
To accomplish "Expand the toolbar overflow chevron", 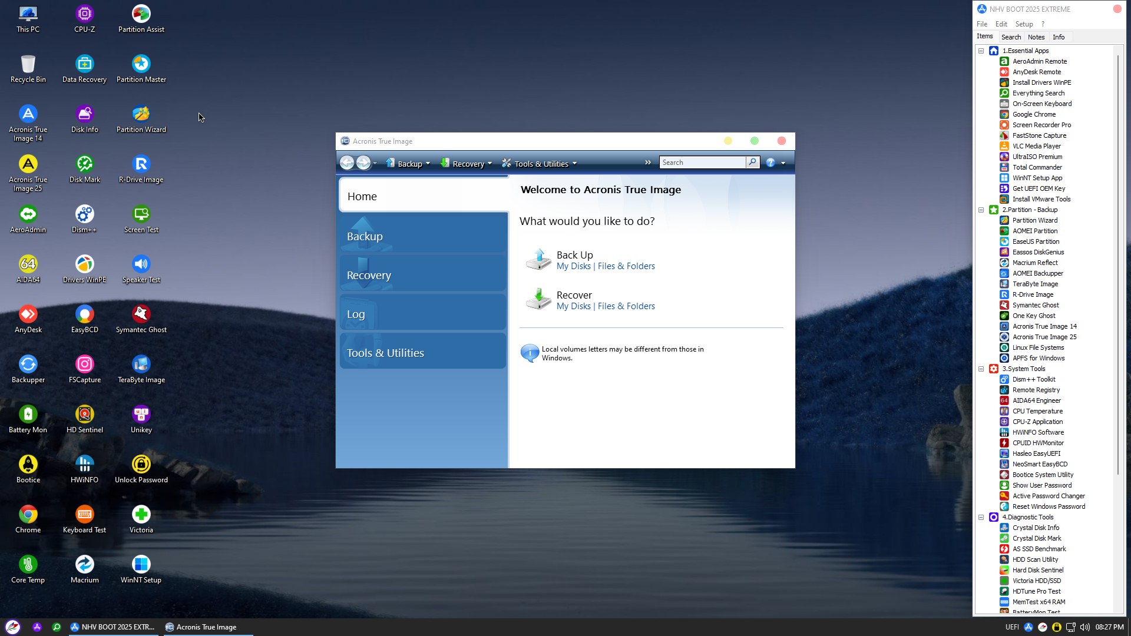I will pos(648,163).
